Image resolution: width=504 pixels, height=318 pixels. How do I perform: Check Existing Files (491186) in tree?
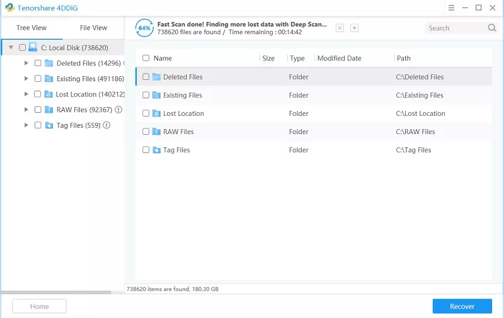click(x=38, y=78)
